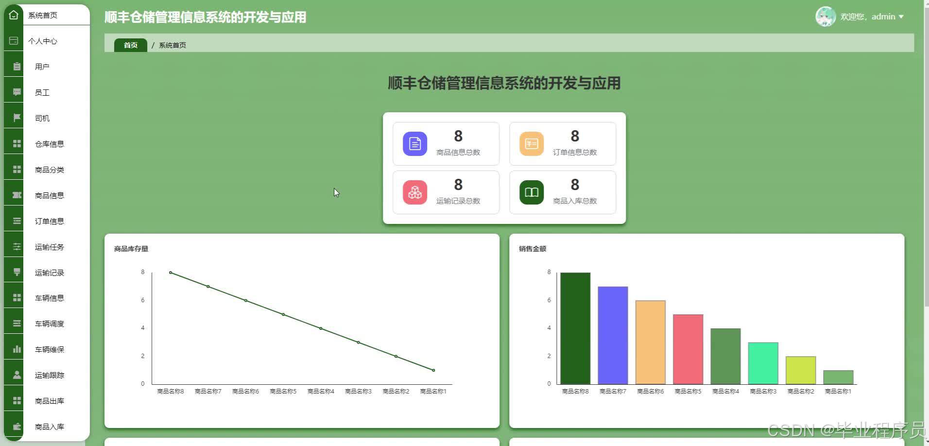Click the admin avatar thumbnail
This screenshot has height=446, width=929.
[825, 16]
